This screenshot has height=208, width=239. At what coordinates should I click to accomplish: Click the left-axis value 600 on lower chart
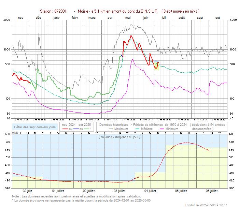tap(8, 134)
